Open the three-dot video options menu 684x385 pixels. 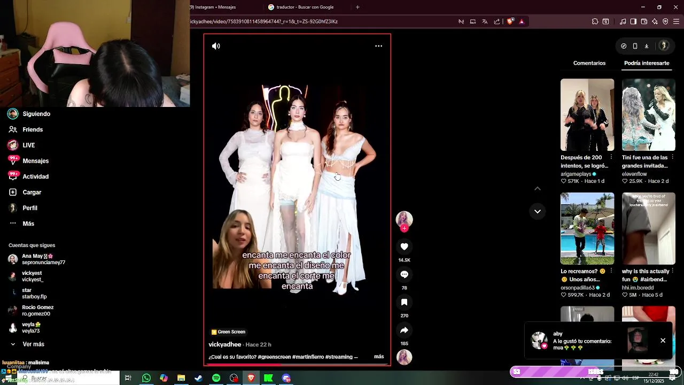coord(378,46)
